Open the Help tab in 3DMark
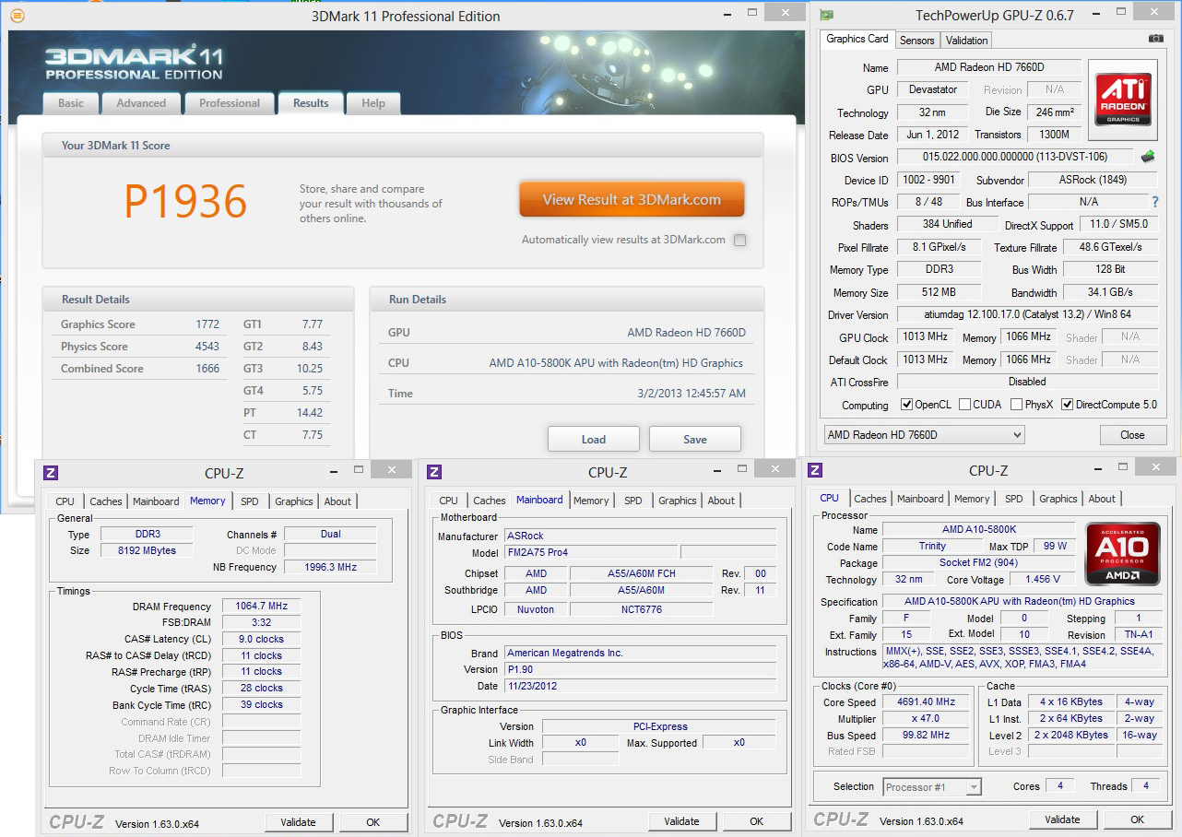The image size is (1182, 837). (373, 103)
